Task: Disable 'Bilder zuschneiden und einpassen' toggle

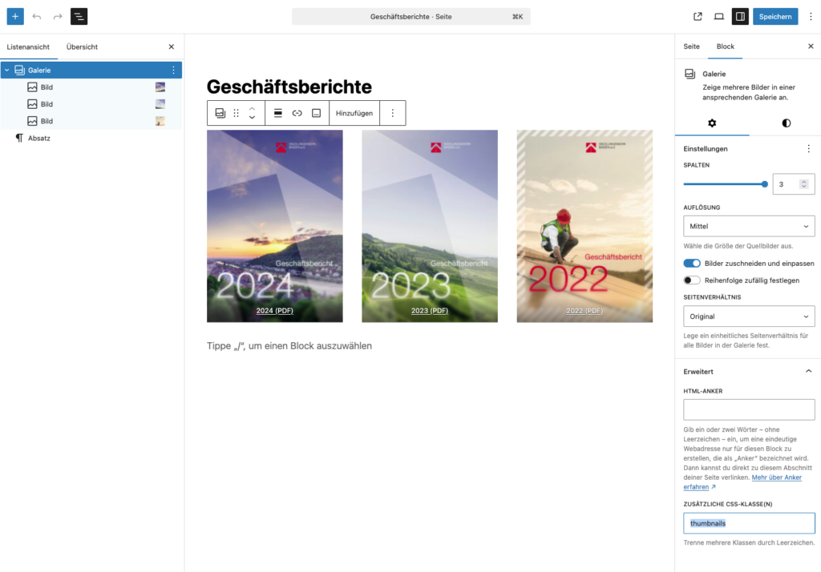Action: pyautogui.click(x=692, y=263)
